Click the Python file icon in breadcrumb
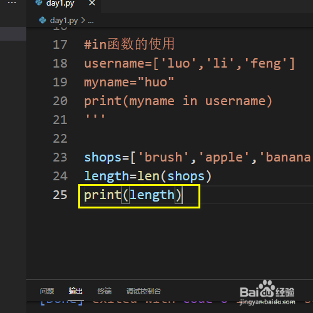 tap(43, 20)
